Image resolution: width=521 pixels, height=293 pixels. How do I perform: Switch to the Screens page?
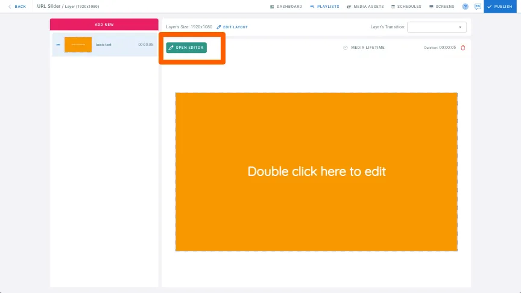pos(442,7)
